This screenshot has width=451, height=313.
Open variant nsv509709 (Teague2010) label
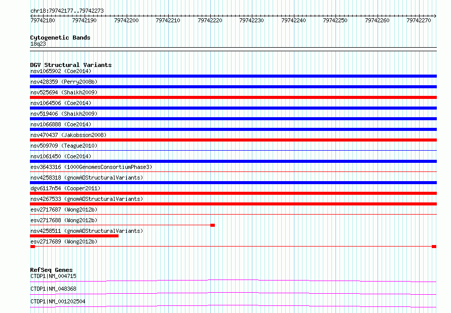coord(64,146)
